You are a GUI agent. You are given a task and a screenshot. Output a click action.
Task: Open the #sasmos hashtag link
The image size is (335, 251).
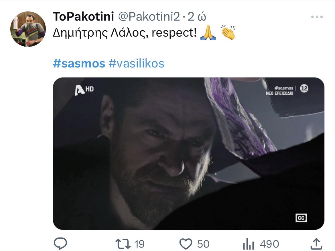[x=79, y=63]
